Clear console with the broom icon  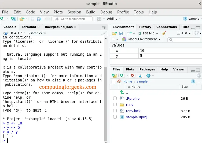pyautogui.click(x=104, y=33)
